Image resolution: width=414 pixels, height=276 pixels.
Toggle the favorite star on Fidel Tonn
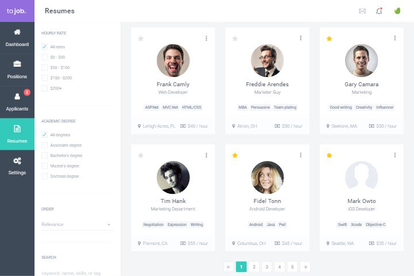coord(235,155)
